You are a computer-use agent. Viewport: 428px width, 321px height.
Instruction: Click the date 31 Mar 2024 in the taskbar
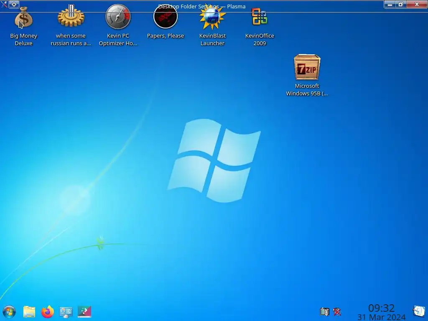381,317
